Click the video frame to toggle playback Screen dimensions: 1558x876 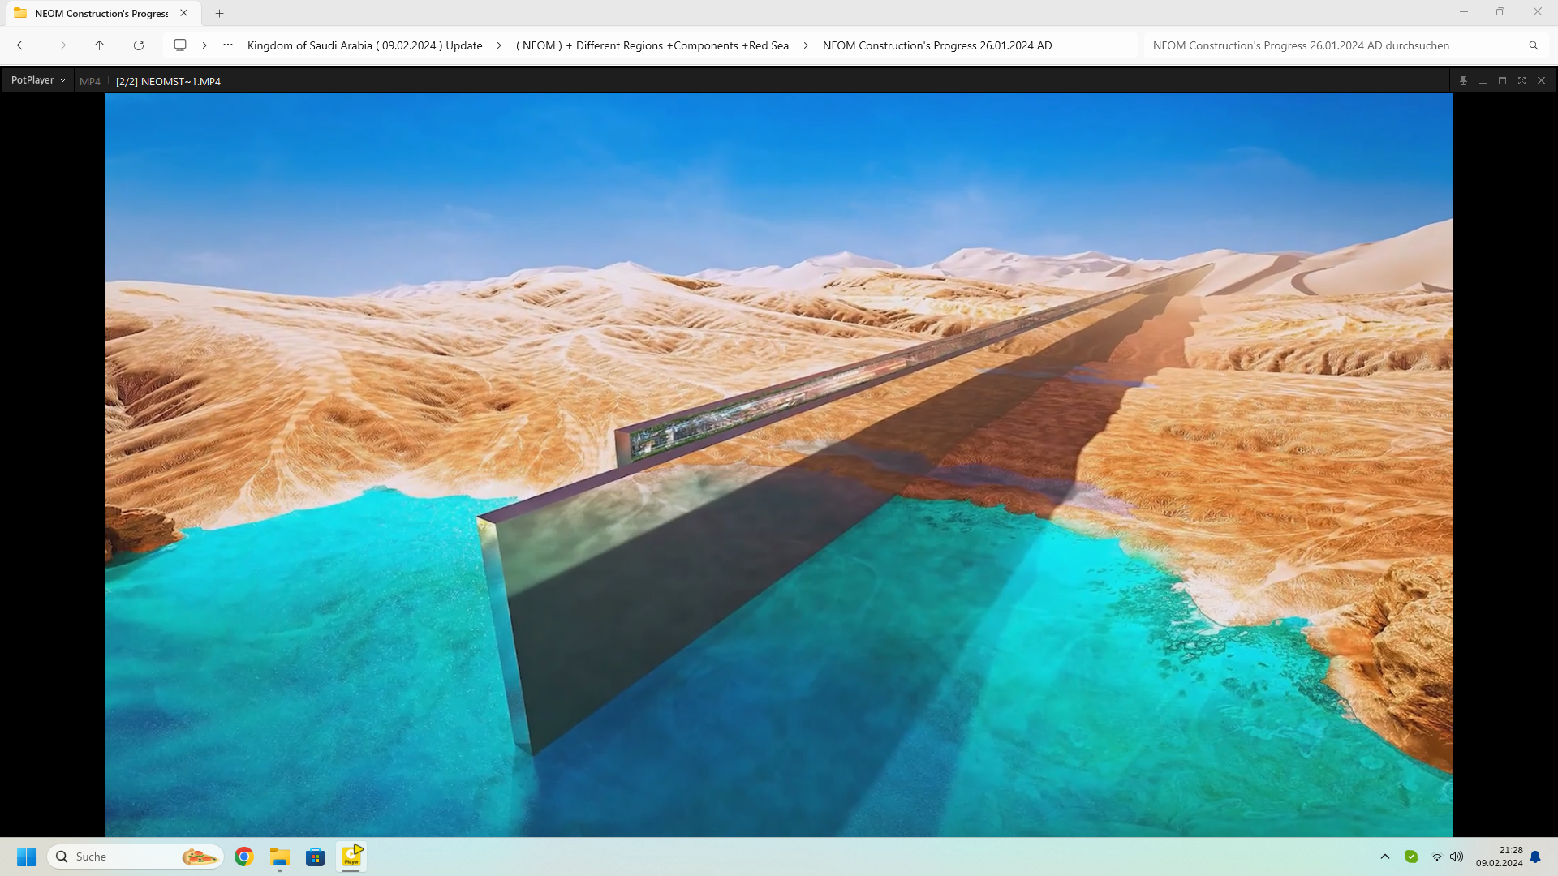[778, 465]
